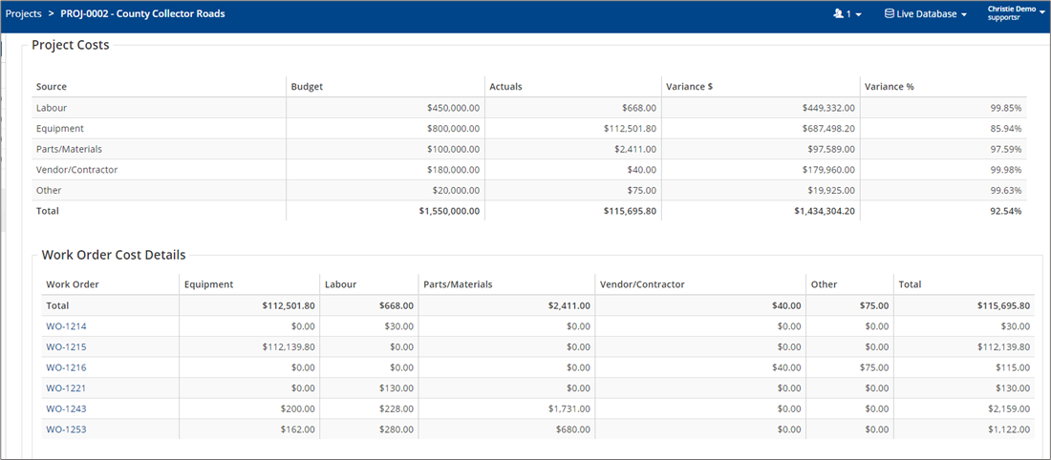Viewport: 1051px width, 460px height.
Task: Click the Parts/Materials variance $97,589.00
Action: point(831,149)
